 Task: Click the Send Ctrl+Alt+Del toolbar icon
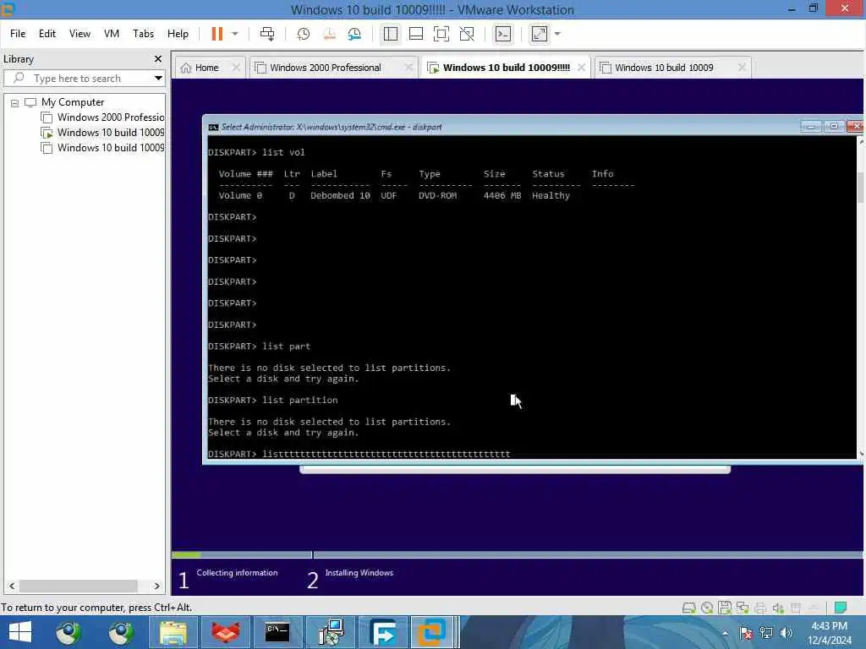267,34
